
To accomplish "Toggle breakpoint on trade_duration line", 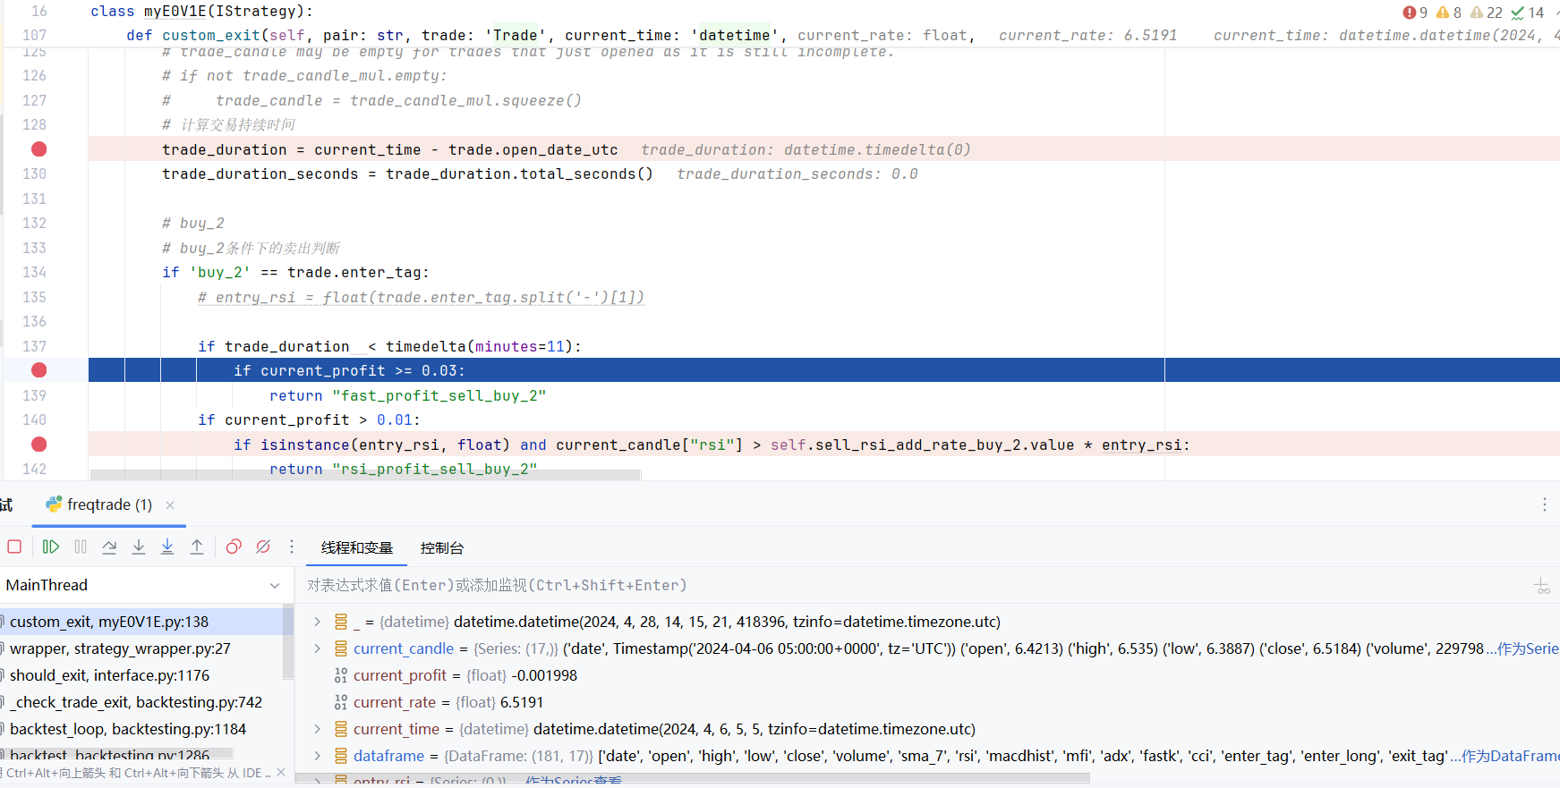I will [x=38, y=149].
